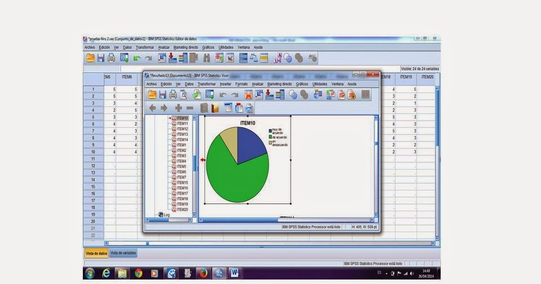Viewport: 541px width, 284px height.
Task: Undo last action in Data Editor toolbar
Action: 137,58
